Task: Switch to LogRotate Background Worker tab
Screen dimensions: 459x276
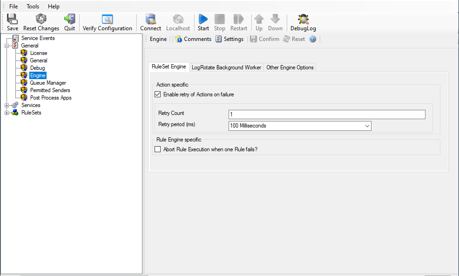Action: 226,67
